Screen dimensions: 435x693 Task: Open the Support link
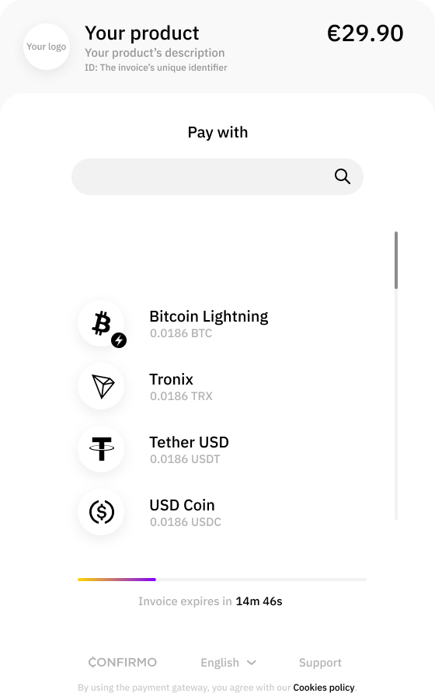(x=320, y=663)
